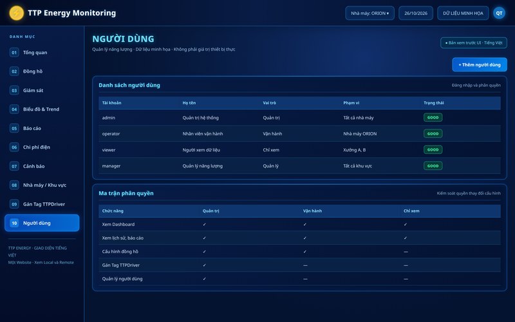Select Nhà máy / Khu vực menu item
Screen dimensions: 515x322
pyautogui.click(x=42, y=185)
